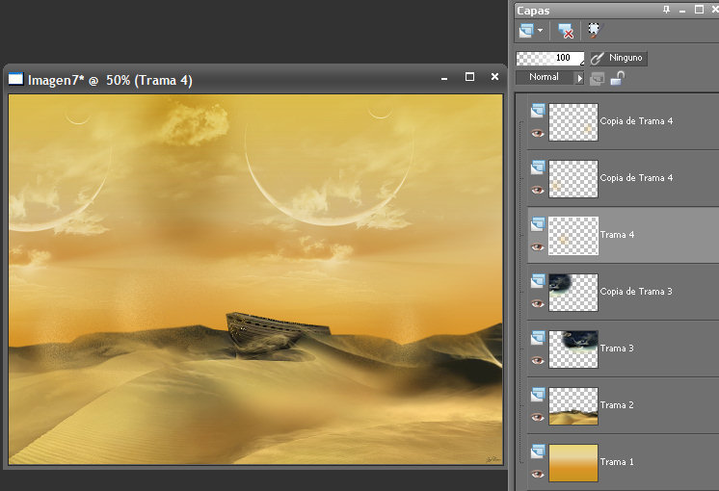Expand the New Layer dropdown arrow
The width and height of the screenshot is (719, 491).
[540, 31]
